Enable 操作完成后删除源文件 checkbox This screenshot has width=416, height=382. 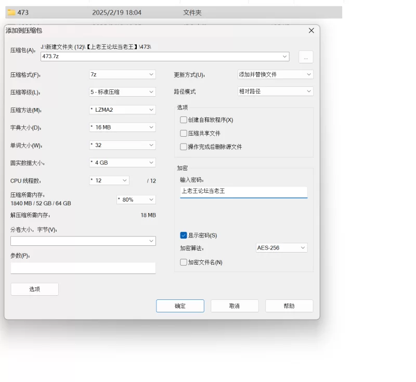click(184, 147)
